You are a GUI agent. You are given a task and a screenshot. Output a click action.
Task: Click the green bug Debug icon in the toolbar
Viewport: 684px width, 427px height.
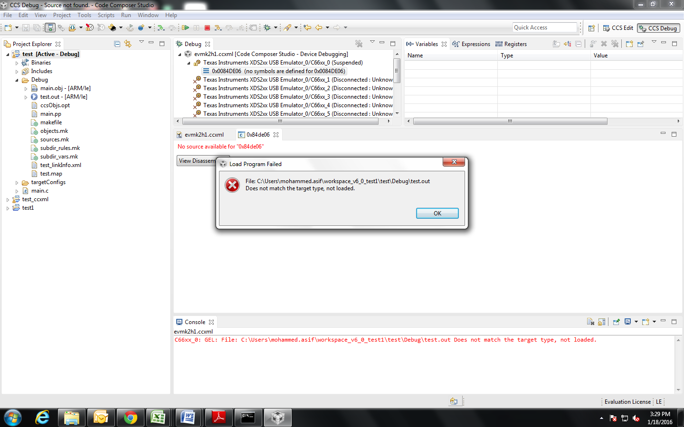tap(267, 28)
